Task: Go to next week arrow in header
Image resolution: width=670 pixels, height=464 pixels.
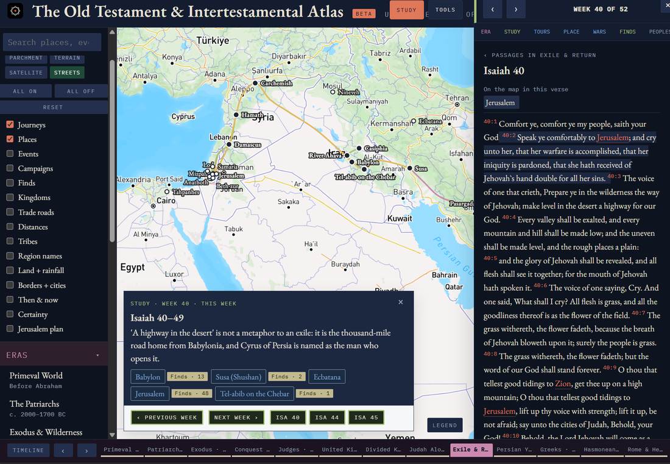Action: [x=516, y=9]
